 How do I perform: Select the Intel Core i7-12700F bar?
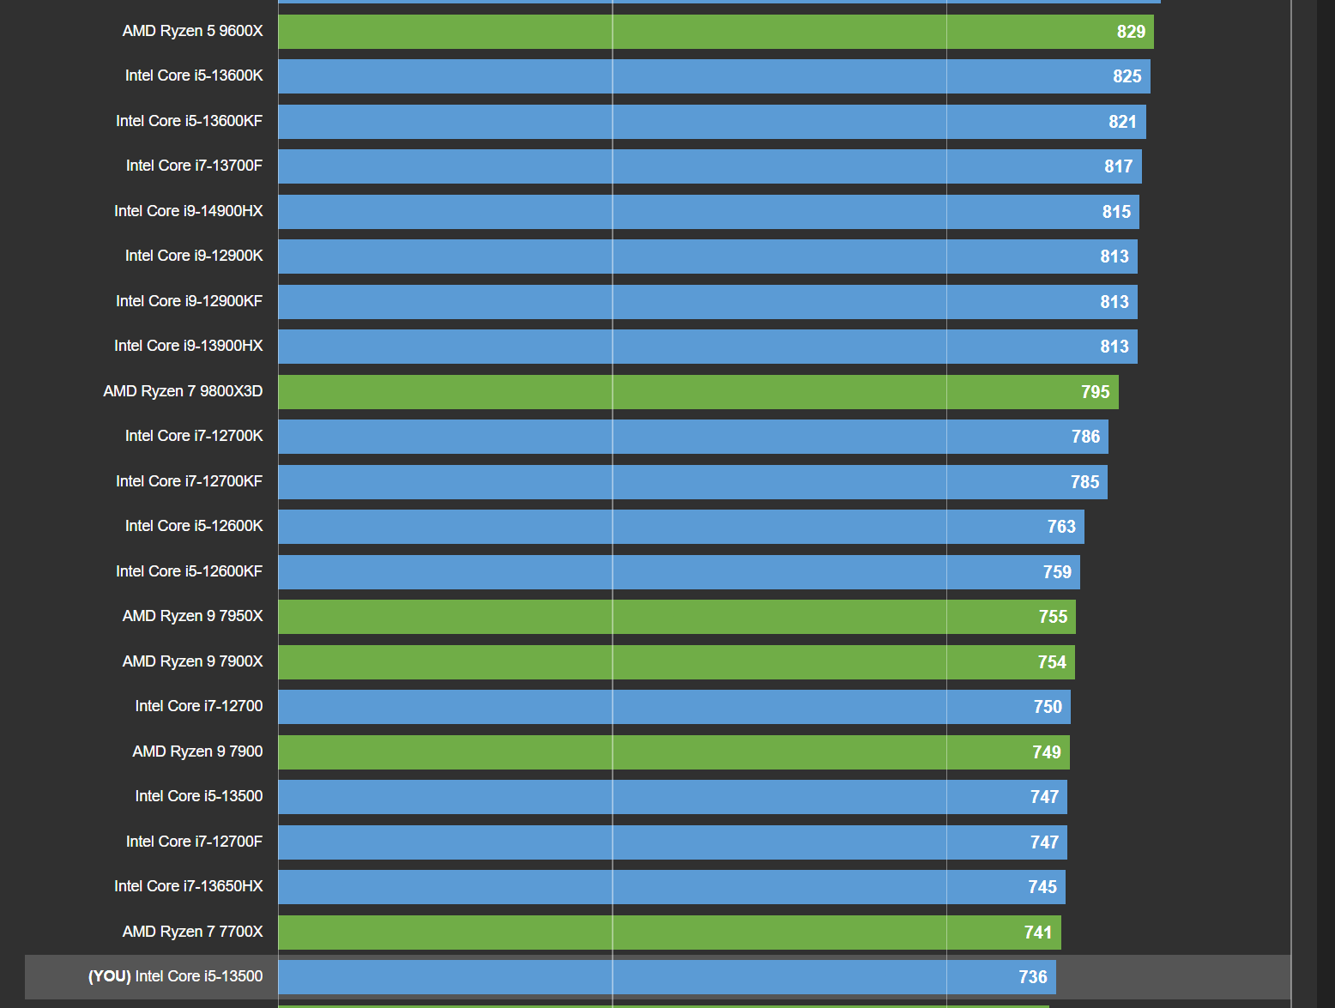point(673,842)
